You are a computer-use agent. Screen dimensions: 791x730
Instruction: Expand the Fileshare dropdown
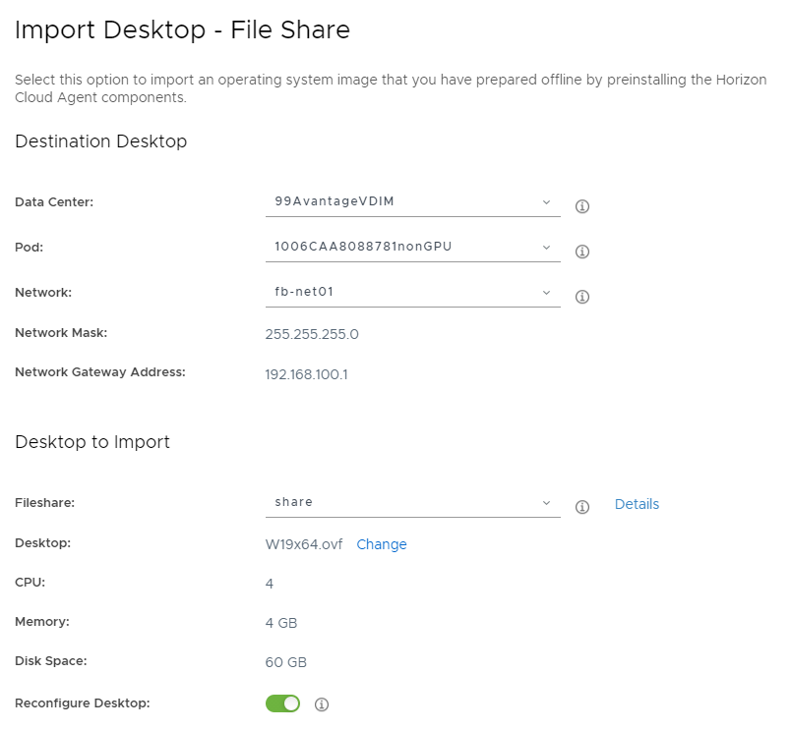[412, 502]
